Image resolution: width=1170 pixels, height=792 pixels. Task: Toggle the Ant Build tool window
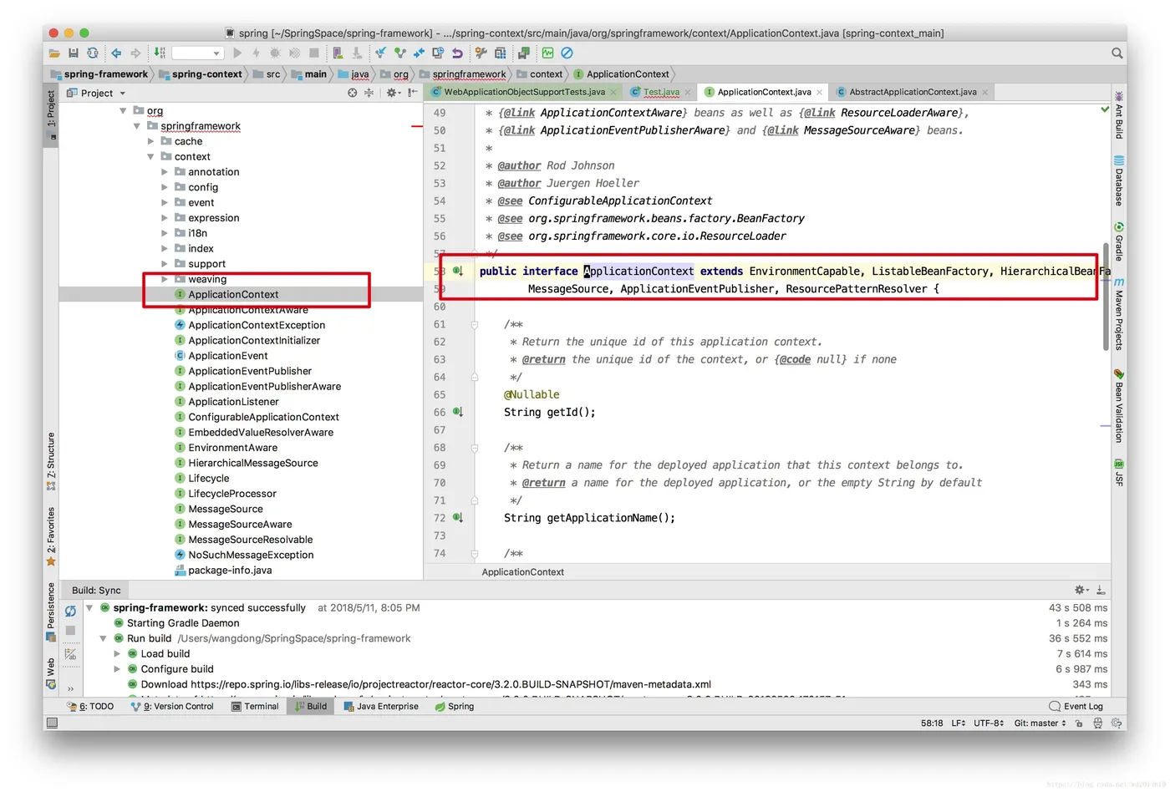point(1119,114)
